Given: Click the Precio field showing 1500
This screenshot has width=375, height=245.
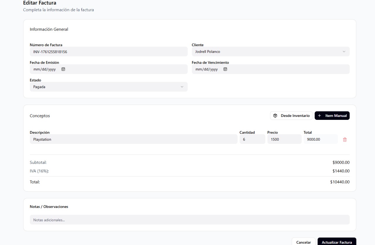Looking at the screenshot, I should pyautogui.click(x=284, y=139).
